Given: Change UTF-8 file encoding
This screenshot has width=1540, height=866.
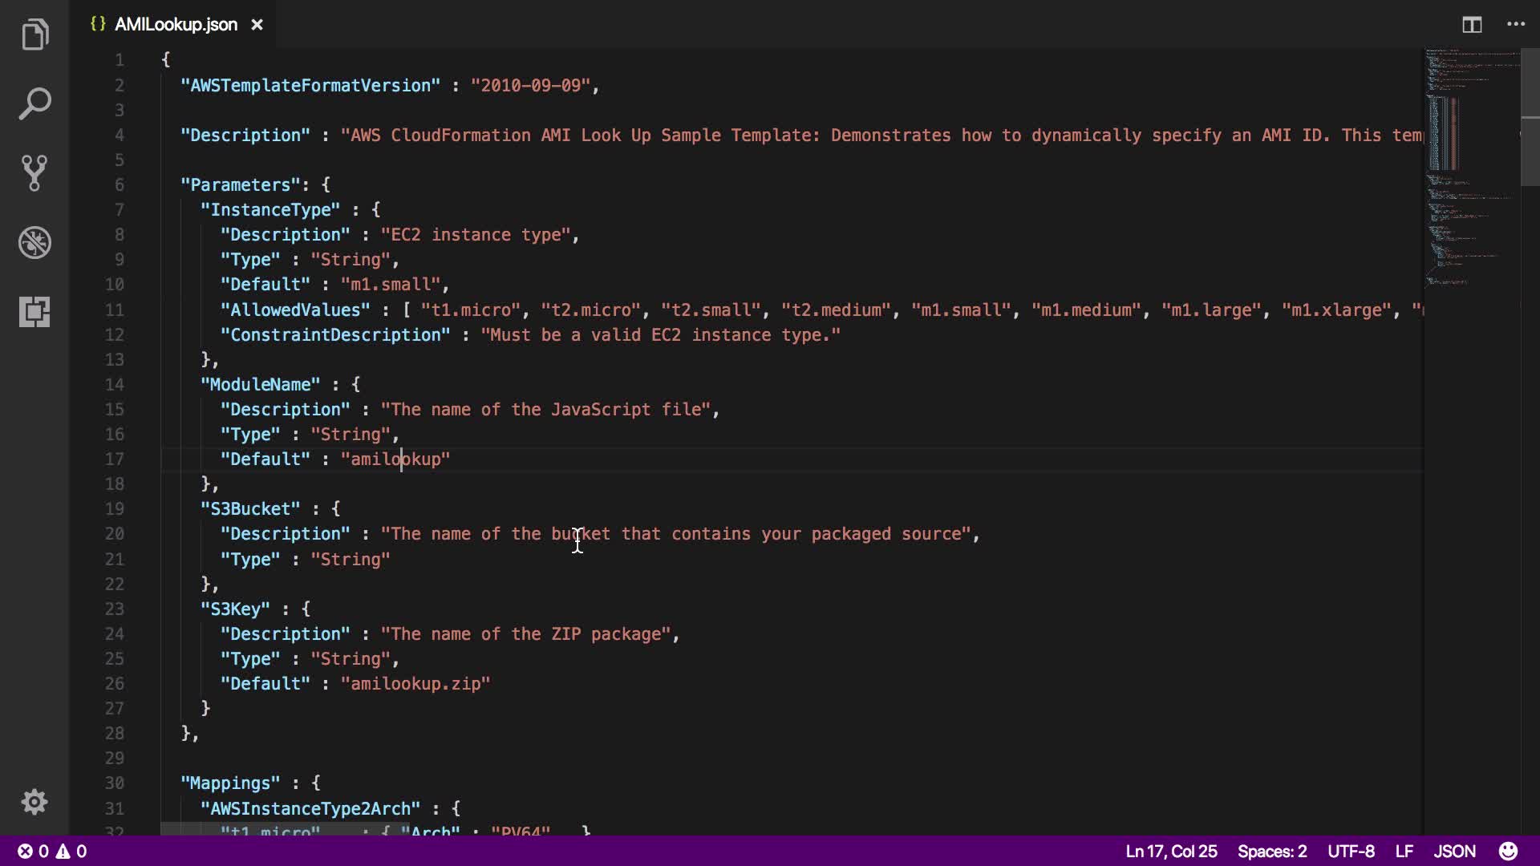Looking at the screenshot, I should pyautogui.click(x=1351, y=851).
